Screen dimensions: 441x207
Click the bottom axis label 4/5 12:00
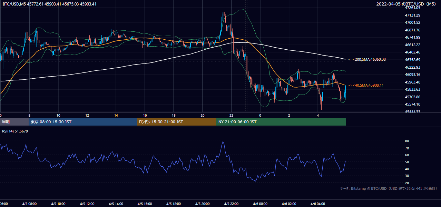87,204
